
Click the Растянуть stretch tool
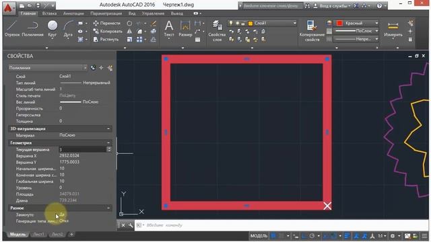(x=106, y=39)
